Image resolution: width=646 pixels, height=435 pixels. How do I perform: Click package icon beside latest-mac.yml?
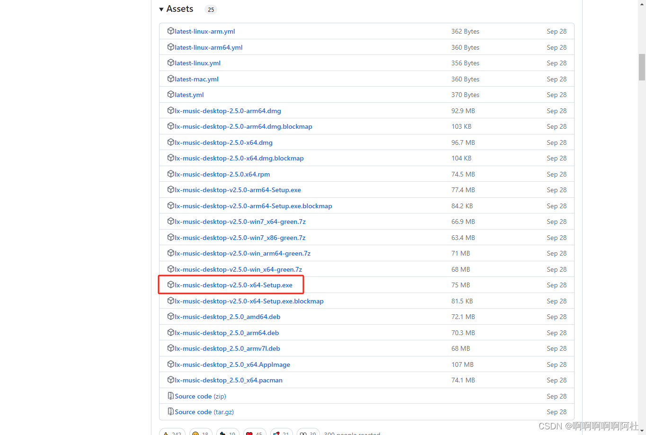171,79
